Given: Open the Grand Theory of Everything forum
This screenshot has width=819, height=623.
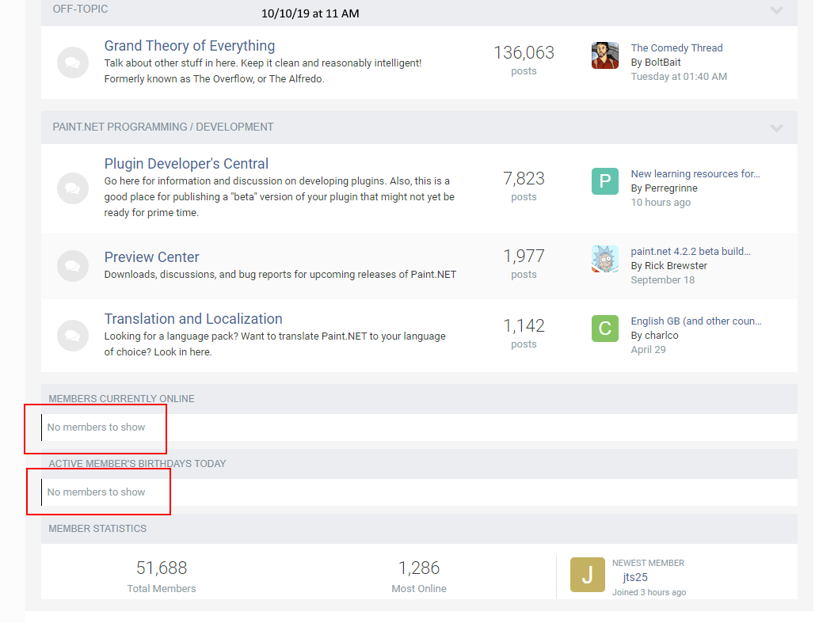Looking at the screenshot, I should click(189, 46).
